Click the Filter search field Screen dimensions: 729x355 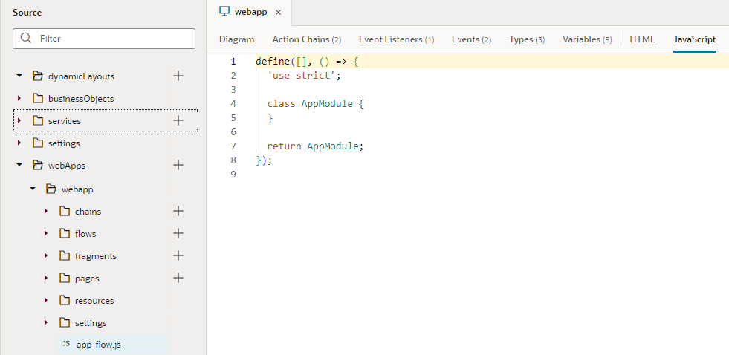pos(104,39)
